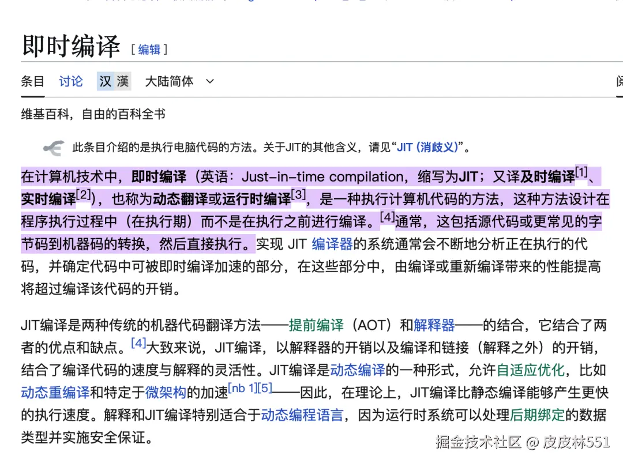Click the partially visible 阅 item at right edge
This screenshot has height=463, width=623.
coord(620,81)
